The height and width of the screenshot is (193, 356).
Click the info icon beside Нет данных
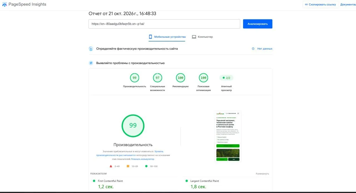[x=253, y=49]
